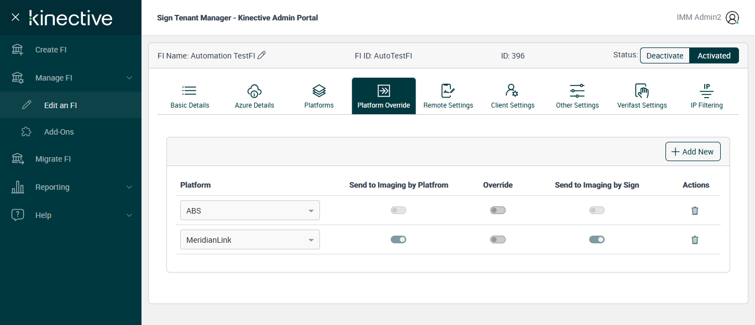Image resolution: width=755 pixels, height=325 pixels.
Task: Open the IMM Admin2 user profile icon
Action: [x=732, y=18]
